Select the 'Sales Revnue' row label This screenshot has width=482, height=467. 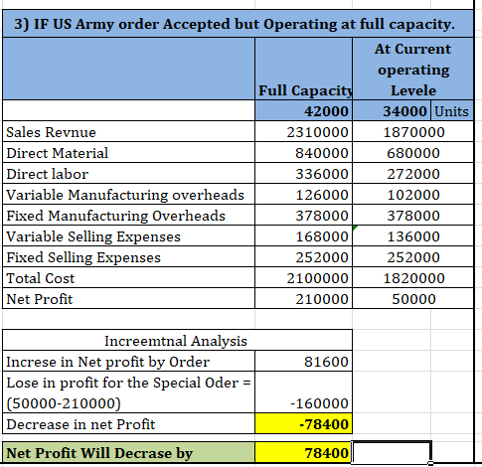tap(128, 131)
